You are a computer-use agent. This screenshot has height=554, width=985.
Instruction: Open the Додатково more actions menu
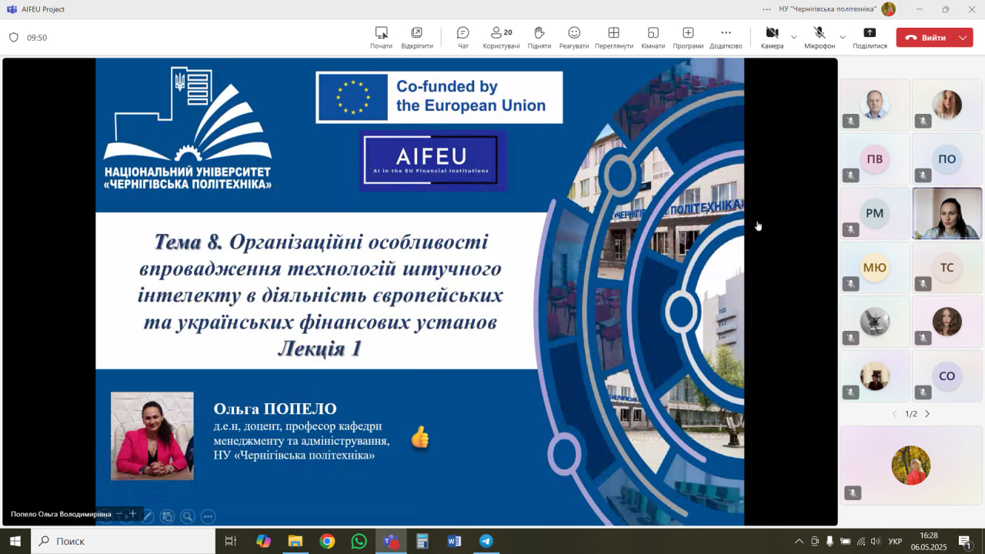[726, 37]
